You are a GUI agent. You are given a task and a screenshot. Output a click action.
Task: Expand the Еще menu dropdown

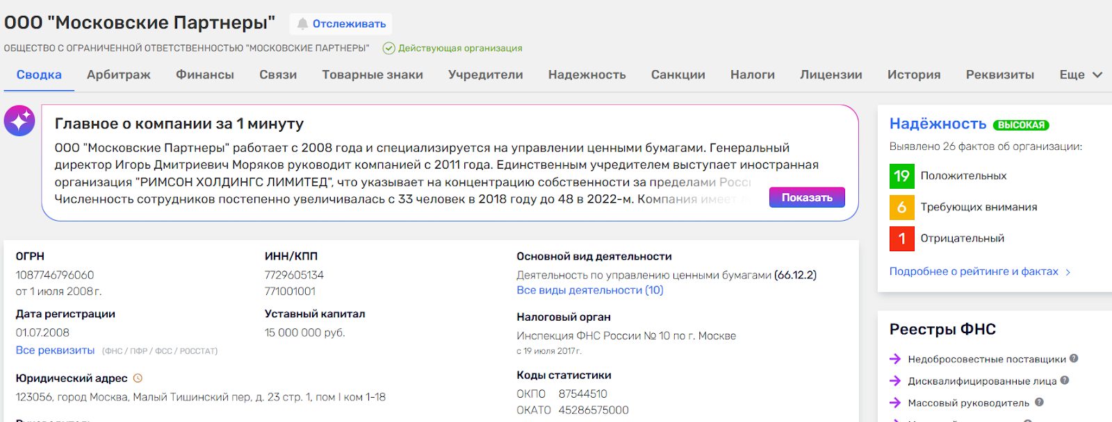click(1080, 75)
